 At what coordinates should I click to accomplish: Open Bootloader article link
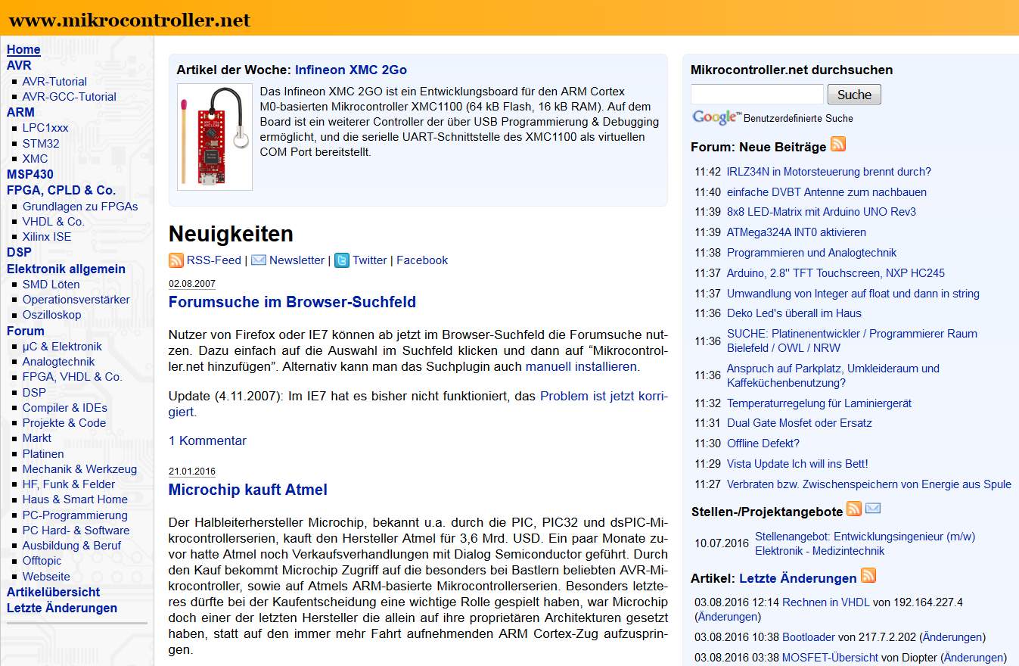click(809, 637)
